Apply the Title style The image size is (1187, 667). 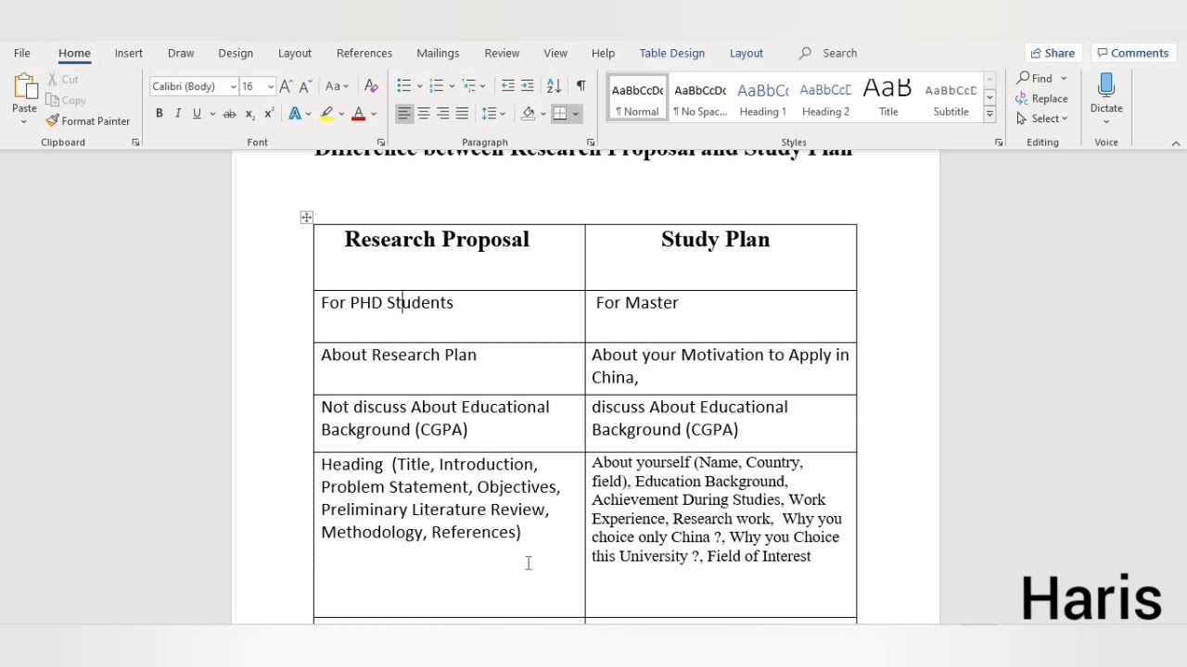click(888, 99)
